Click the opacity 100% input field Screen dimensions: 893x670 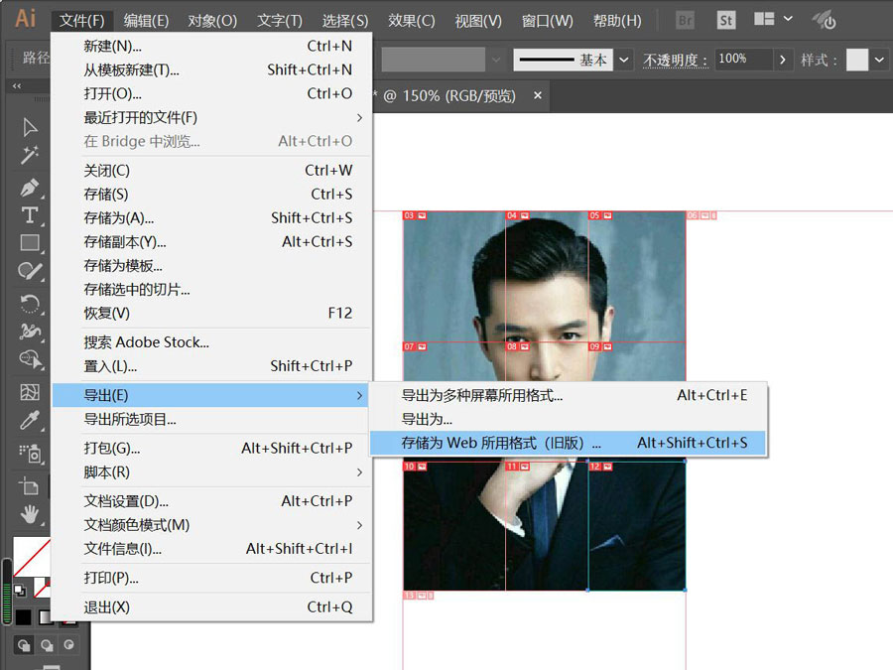pyautogui.click(x=743, y=60)
